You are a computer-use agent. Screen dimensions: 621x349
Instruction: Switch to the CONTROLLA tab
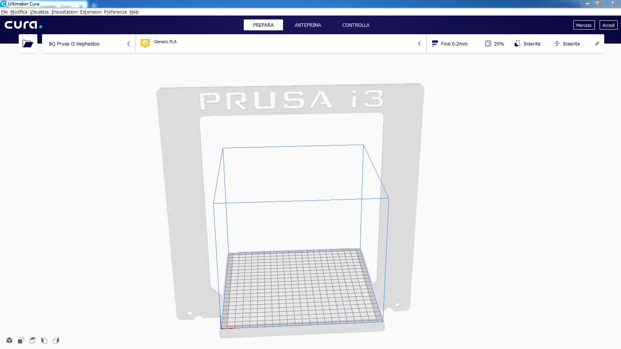tap(356, 25)
